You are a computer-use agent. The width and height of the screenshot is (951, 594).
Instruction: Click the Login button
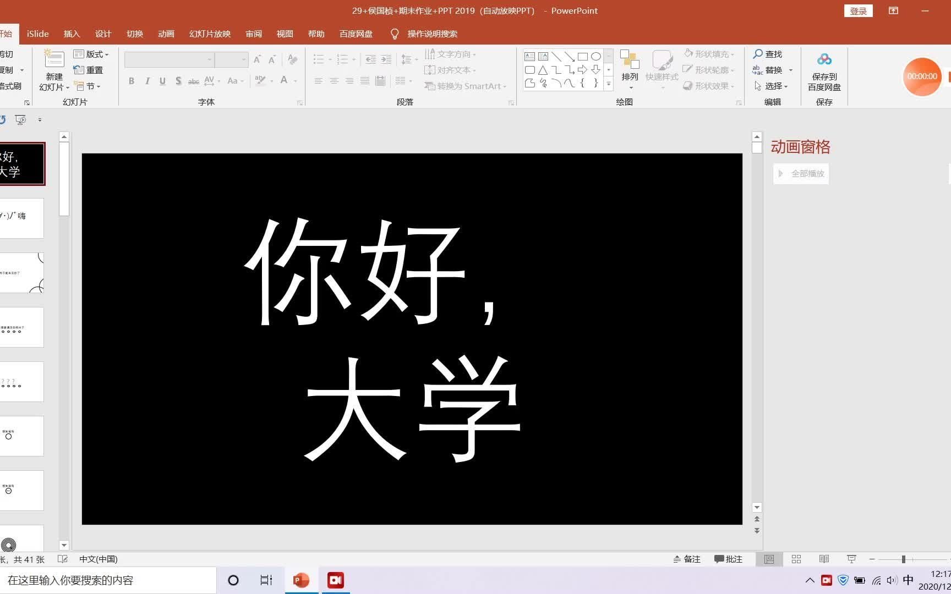858,11
